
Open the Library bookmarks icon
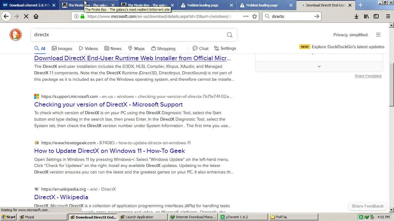366,16
